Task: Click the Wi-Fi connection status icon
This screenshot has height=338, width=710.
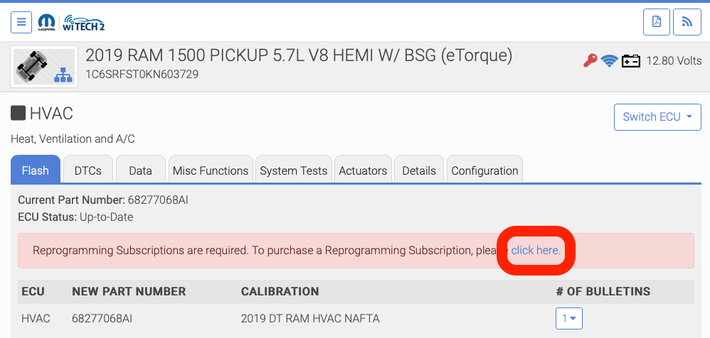Action: [609, 61]
